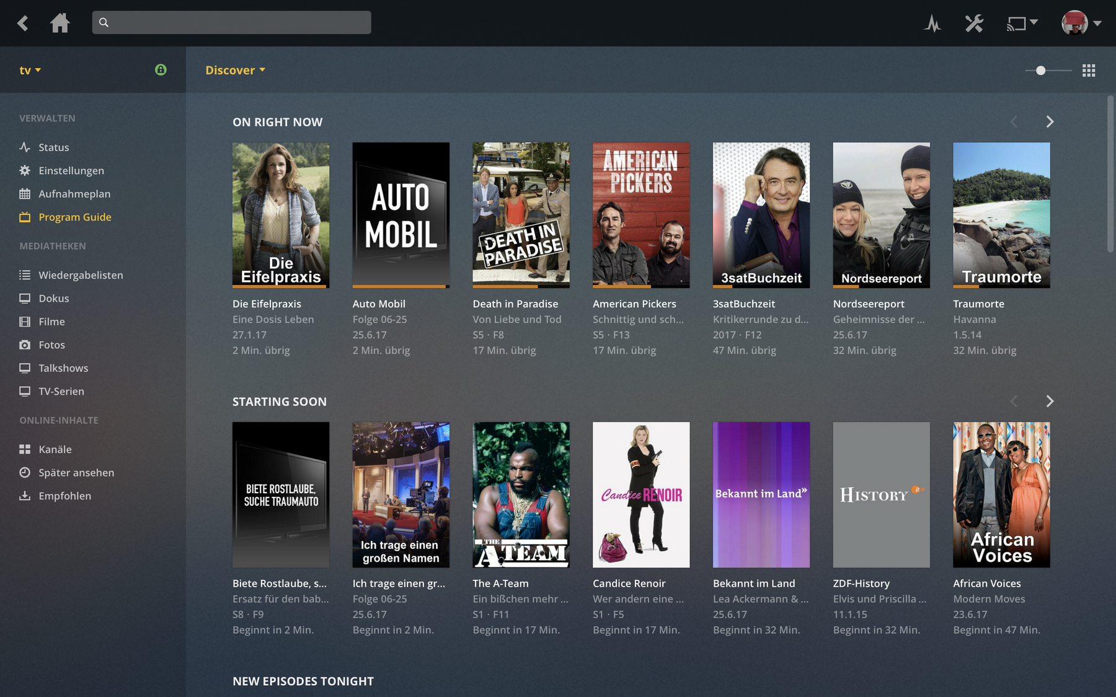Image resolution: width=1116 pixels, height=697 pixels.
Task: Open Death in Paradise poster
Action: [x=521, y=215]
